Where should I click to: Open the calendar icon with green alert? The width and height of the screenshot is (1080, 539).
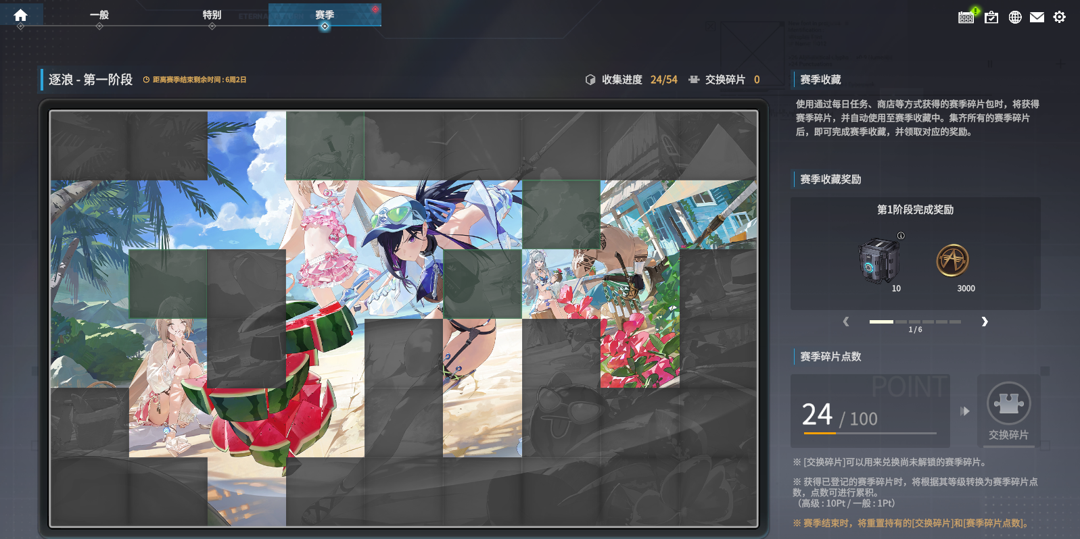tap(966, 17)
